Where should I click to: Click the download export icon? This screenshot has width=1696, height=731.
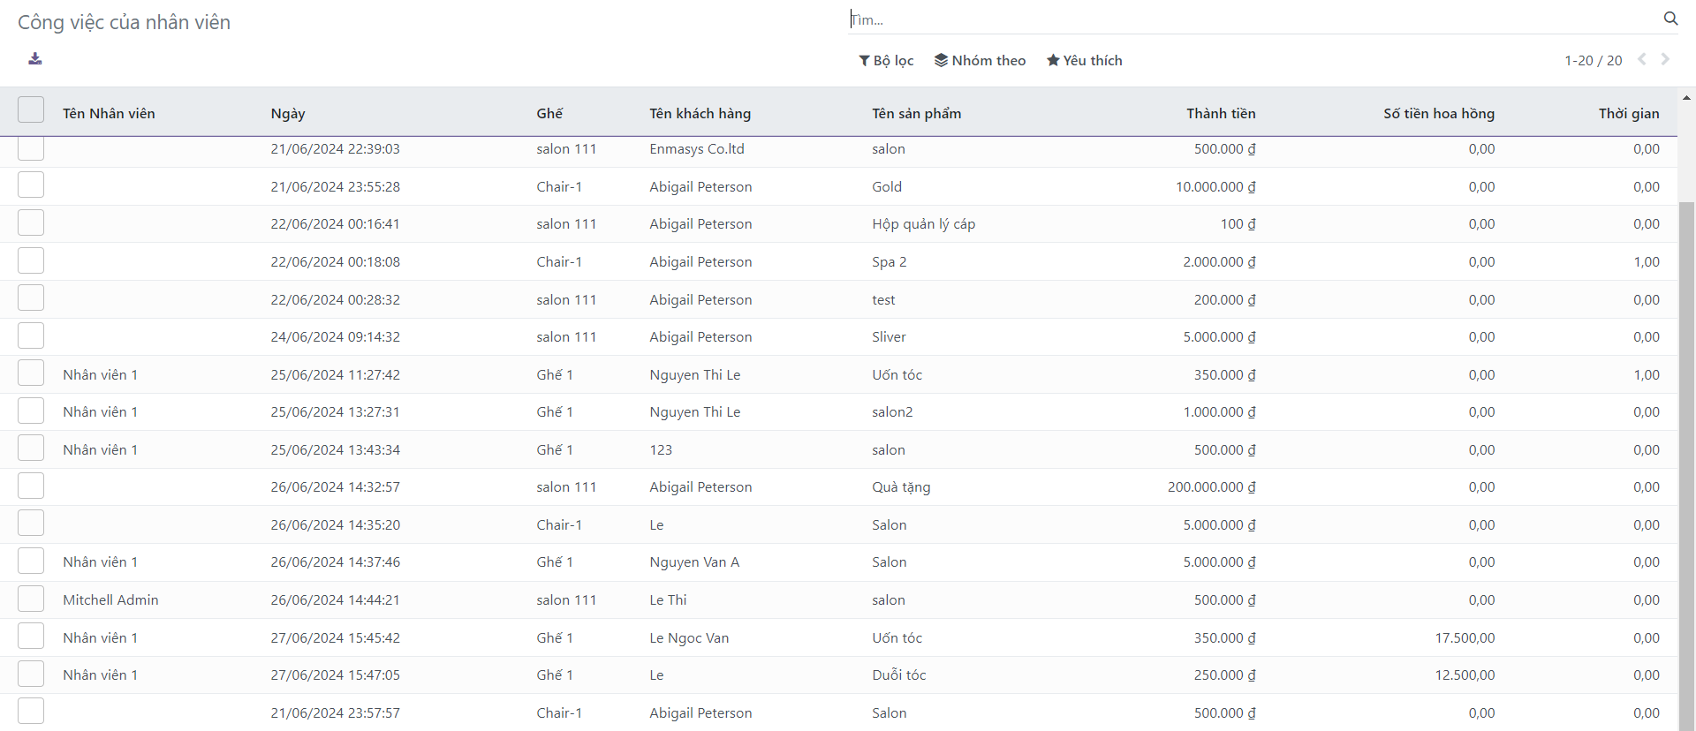(35, 59)
